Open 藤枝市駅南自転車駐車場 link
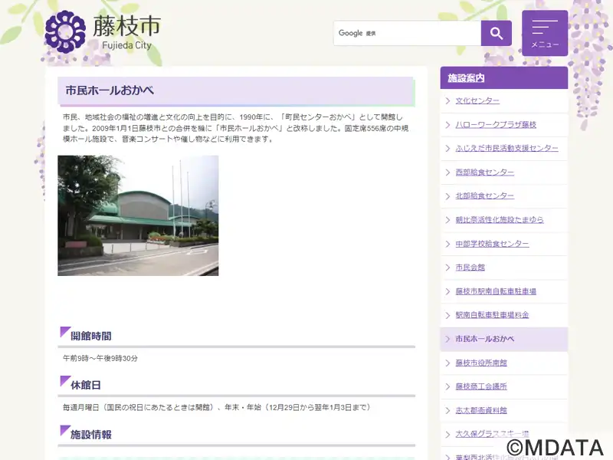The width and height of the screenshot is (613, 460). [496, 291]
